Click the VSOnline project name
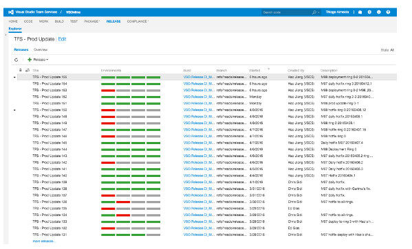 pos(73,12)
